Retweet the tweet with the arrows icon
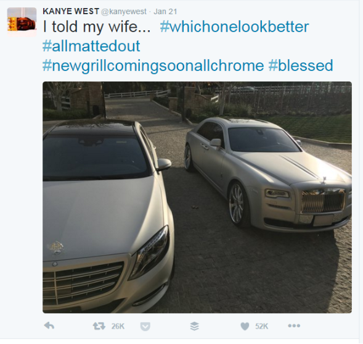The image size is (363, 344). click(99, 326)
